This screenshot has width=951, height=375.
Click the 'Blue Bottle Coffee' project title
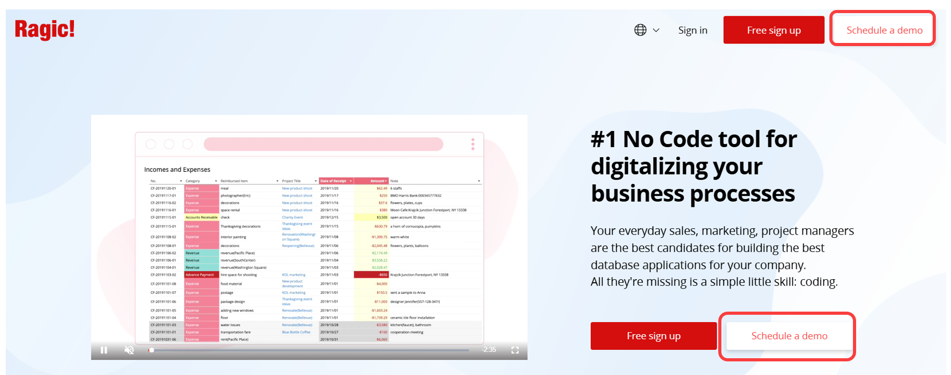point(296,332)
